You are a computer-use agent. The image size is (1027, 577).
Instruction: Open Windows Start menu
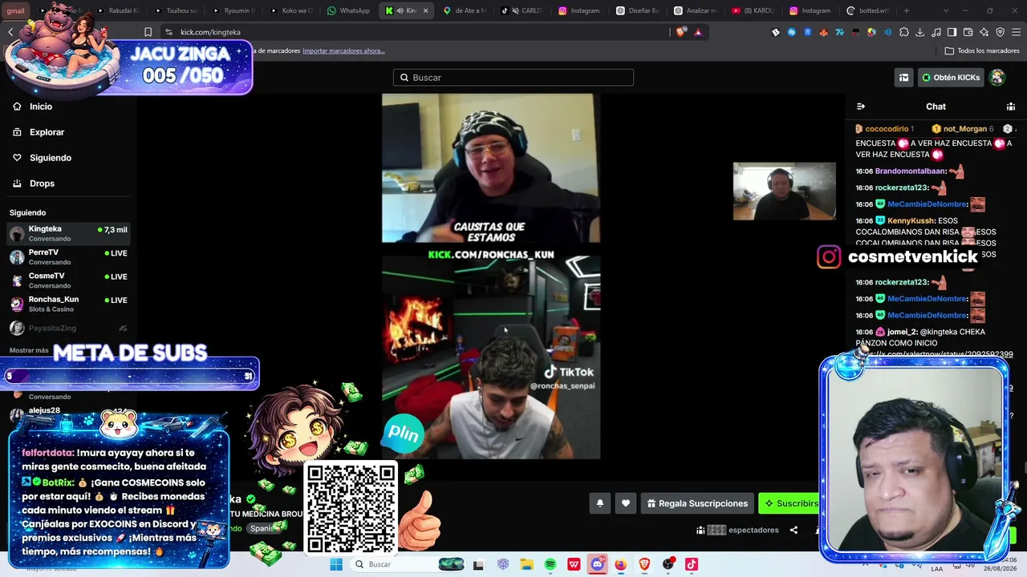point(336,564)
